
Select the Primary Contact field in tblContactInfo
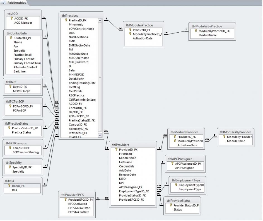[x=24, y=59]
